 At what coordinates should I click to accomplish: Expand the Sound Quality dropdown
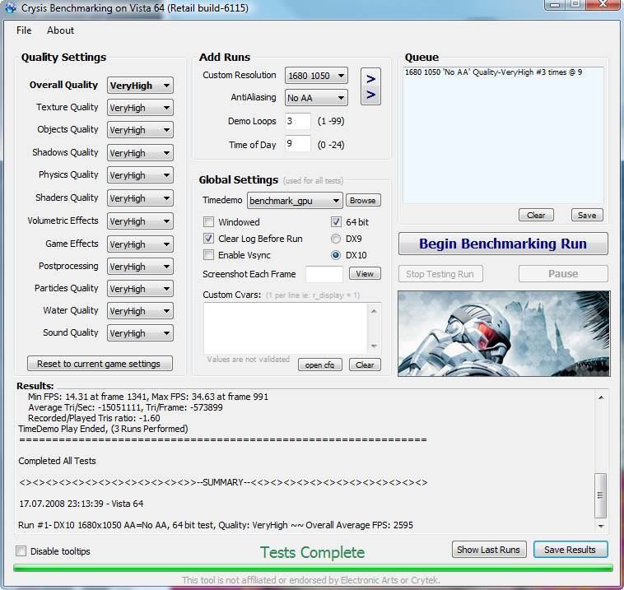(140, 333)
